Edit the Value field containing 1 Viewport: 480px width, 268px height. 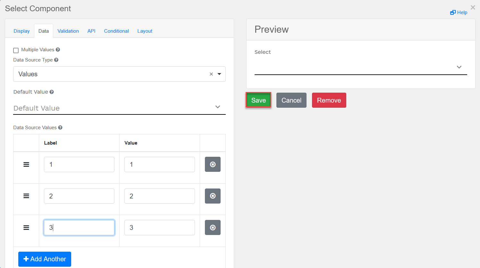[160, 164]
